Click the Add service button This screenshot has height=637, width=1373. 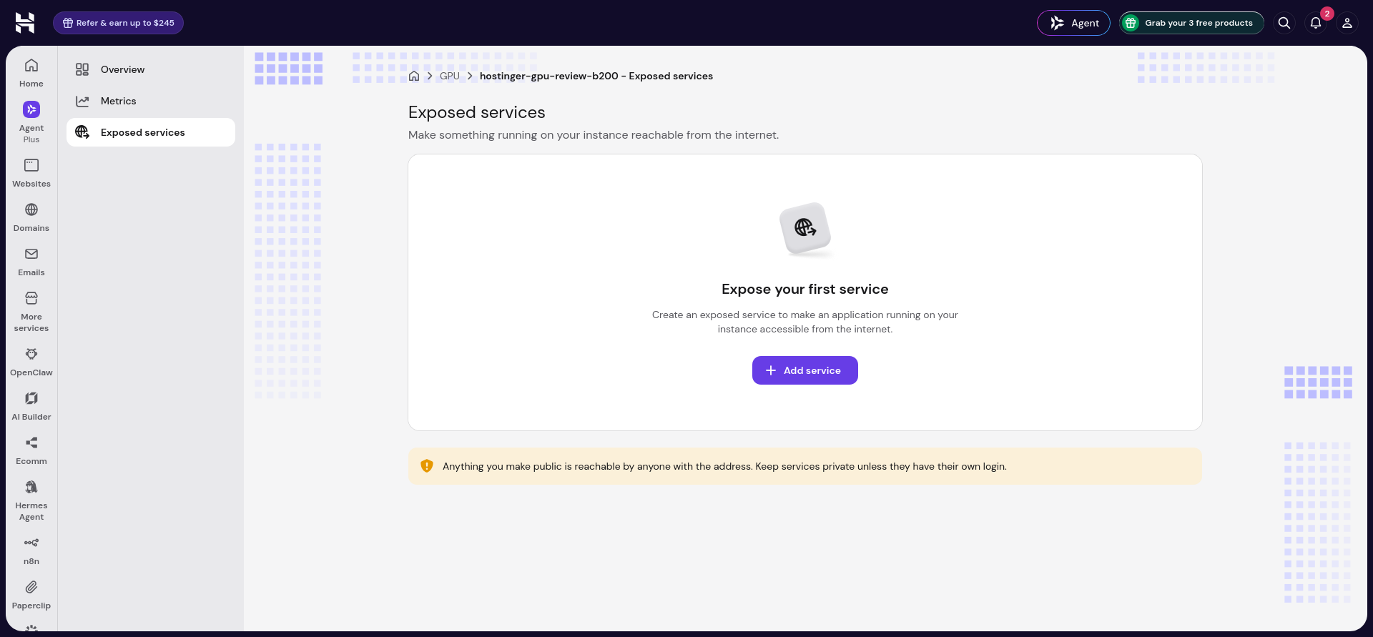(x=805, y=370)
